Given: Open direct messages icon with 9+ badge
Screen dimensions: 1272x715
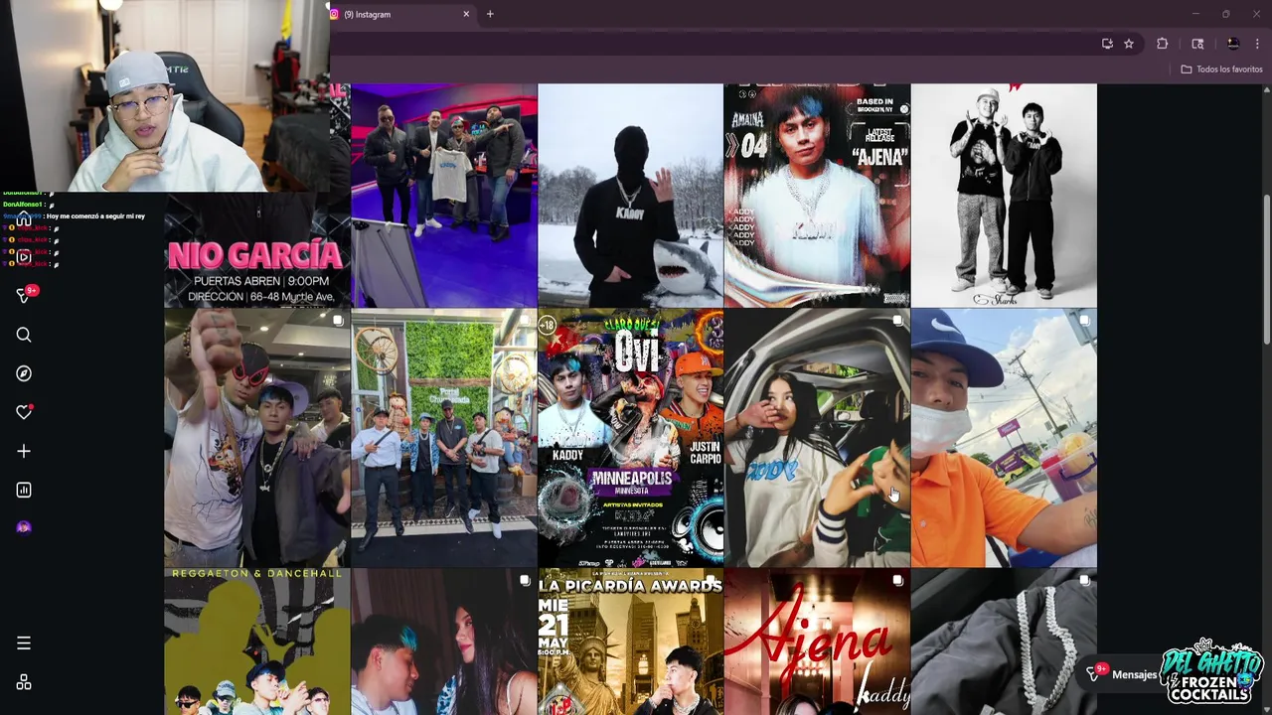Looking at the screenshot, I should pyautogui.click(x=26, y=295).
